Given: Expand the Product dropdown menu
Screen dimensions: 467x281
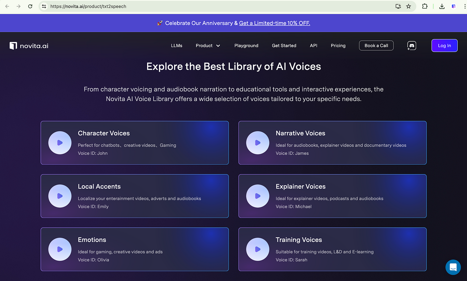Looking at the screenshot, I should tap(208, 46).
